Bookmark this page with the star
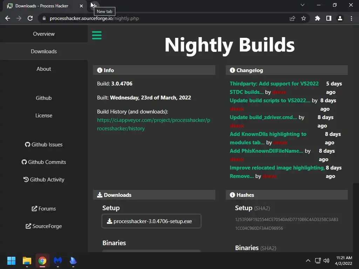The width and height of the screenshot is (359, 269). point(303,18)
